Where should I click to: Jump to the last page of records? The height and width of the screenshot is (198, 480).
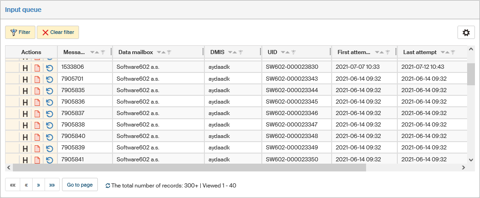(x=52, y=185)
